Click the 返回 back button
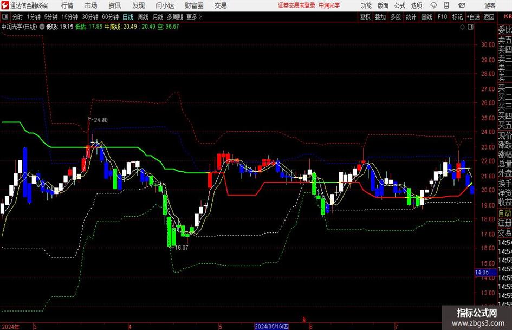Image resolution: width=512 pixels, height=330 pixels. [489, 17]
